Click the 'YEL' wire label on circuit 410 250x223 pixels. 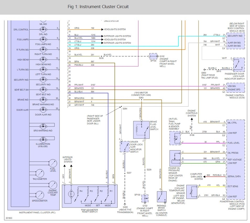click(218, 185)
